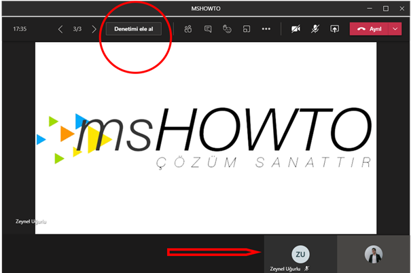Expand the Ayrıl leave options arrow
This screenshot has width=411, height=273.
click(x=395, y=29)
